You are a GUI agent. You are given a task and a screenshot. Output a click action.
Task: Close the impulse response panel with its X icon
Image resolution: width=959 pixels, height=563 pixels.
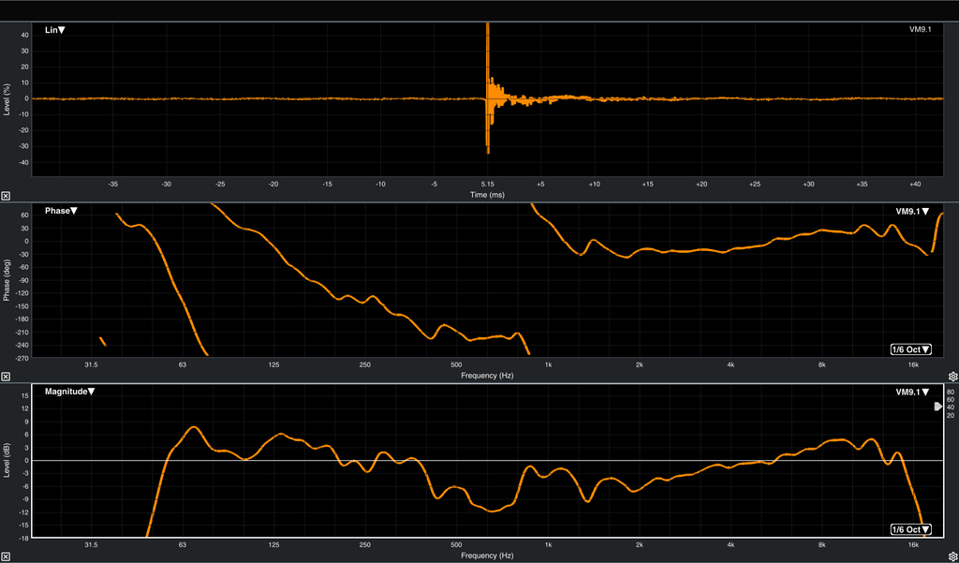click(6, 196)
